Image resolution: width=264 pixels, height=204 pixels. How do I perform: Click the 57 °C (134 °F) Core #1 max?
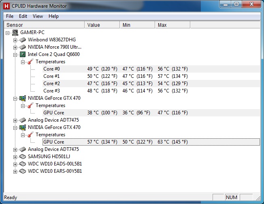click(x=172, y=76)
